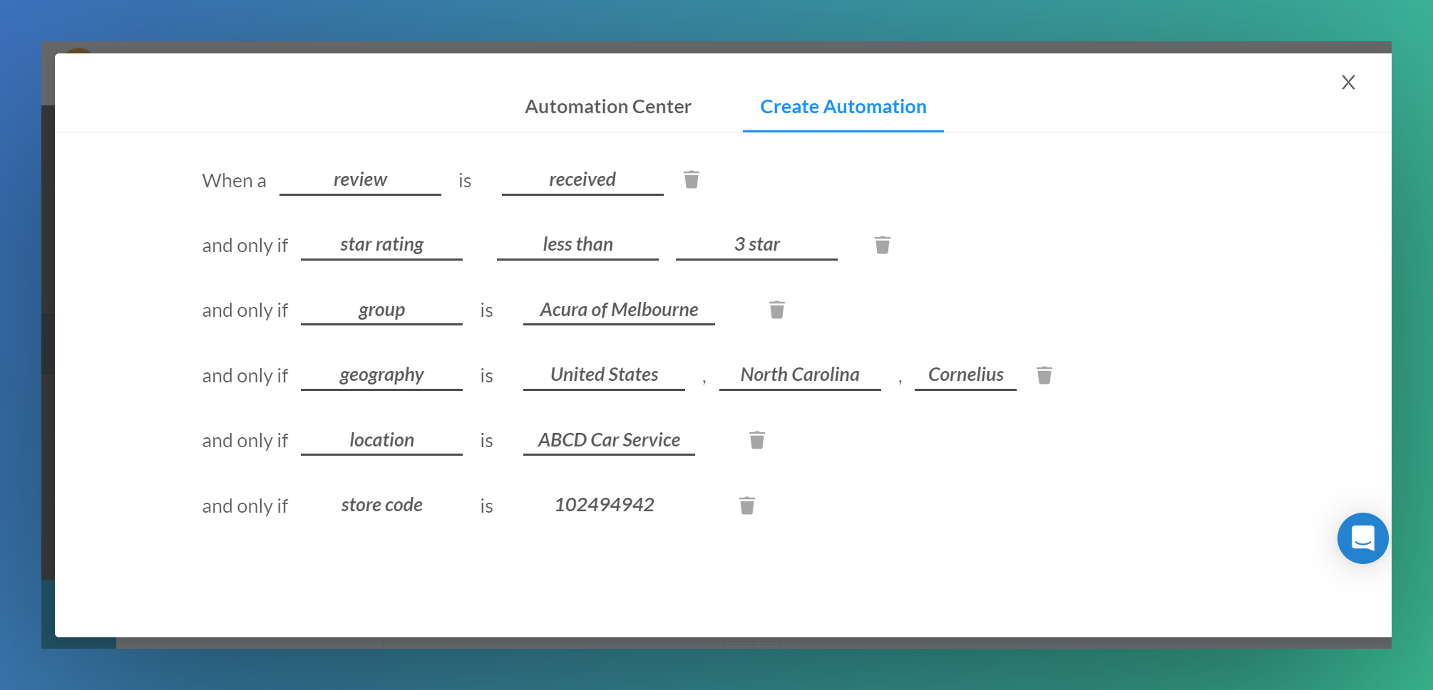This screenshot has width=1433, height=690.
Task: Remove the star rating condition row
Action: tap(882, 245)
